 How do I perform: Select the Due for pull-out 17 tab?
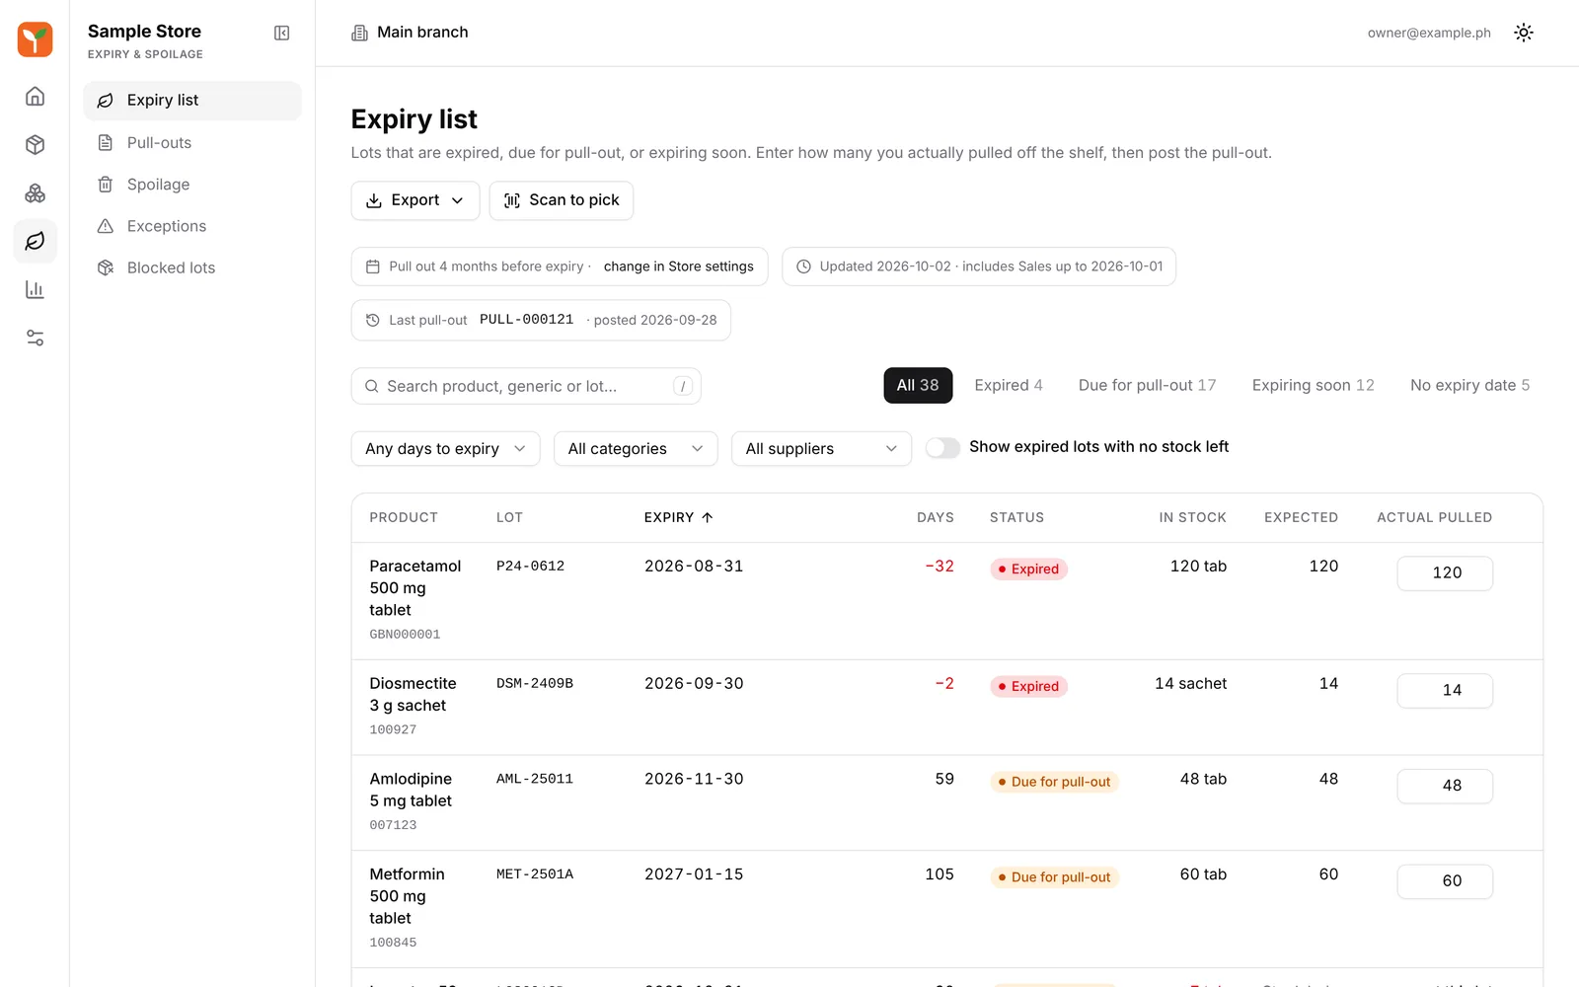(1148, 385)
